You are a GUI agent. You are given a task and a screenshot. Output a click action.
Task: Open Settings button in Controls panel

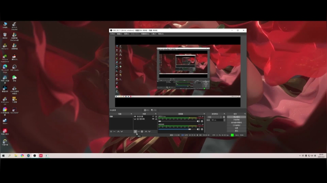[236, 128]
